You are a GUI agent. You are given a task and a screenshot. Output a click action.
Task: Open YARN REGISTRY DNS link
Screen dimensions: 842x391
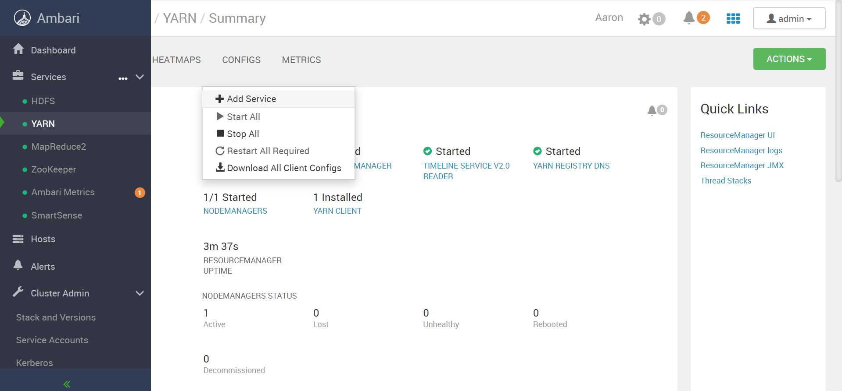pyautogui.click(x=571, y=166)
